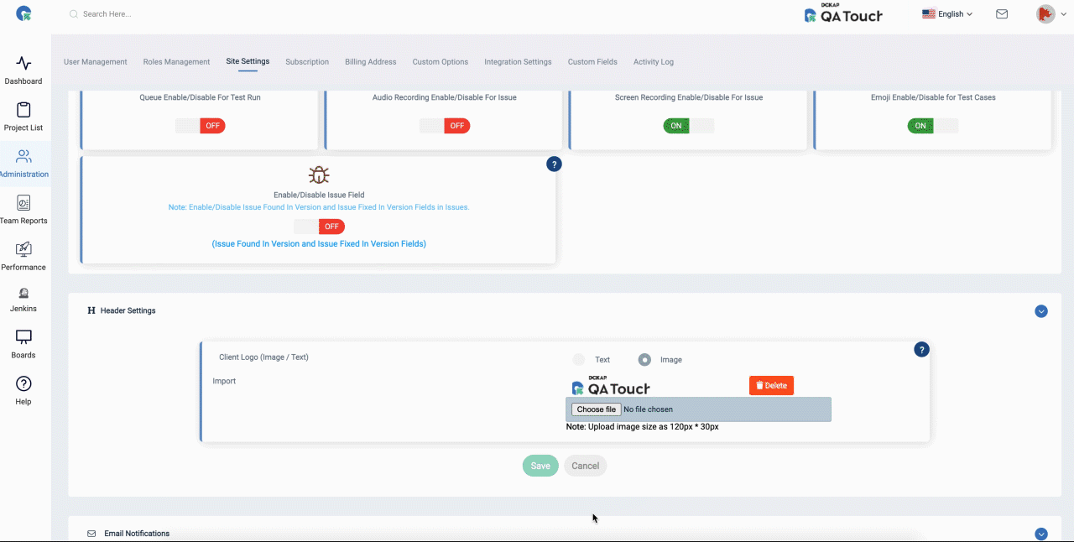
Task: Click uploaded QA Touch logo preview
Action: pyautogui.click(x=611, y=386)
